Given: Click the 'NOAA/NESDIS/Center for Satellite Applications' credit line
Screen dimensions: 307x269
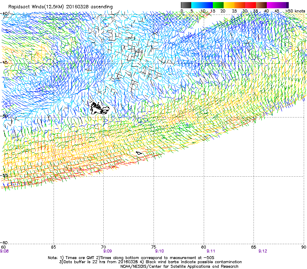Looking at the screenshot, I should [179, 267].
